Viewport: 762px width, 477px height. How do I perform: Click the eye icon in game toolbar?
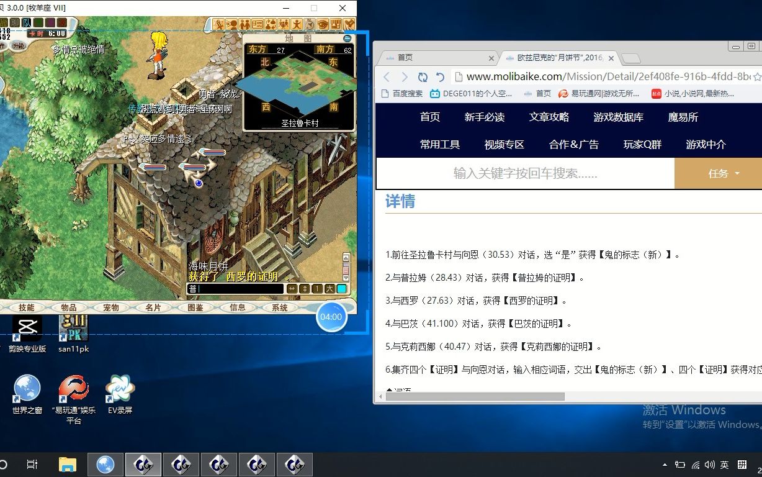coord(323,24)
